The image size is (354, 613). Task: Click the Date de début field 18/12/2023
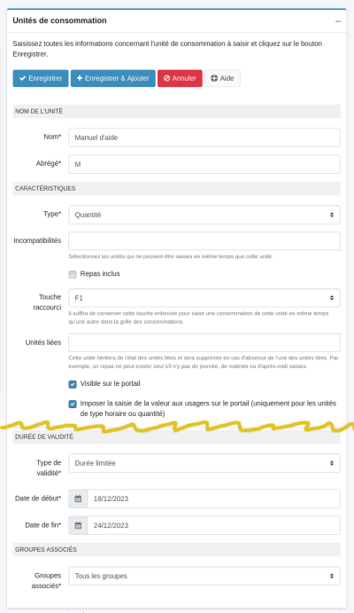click(213, 499)
